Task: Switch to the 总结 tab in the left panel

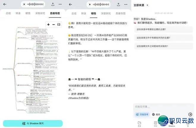Action: pyautogui.click(x=8, y=13)
